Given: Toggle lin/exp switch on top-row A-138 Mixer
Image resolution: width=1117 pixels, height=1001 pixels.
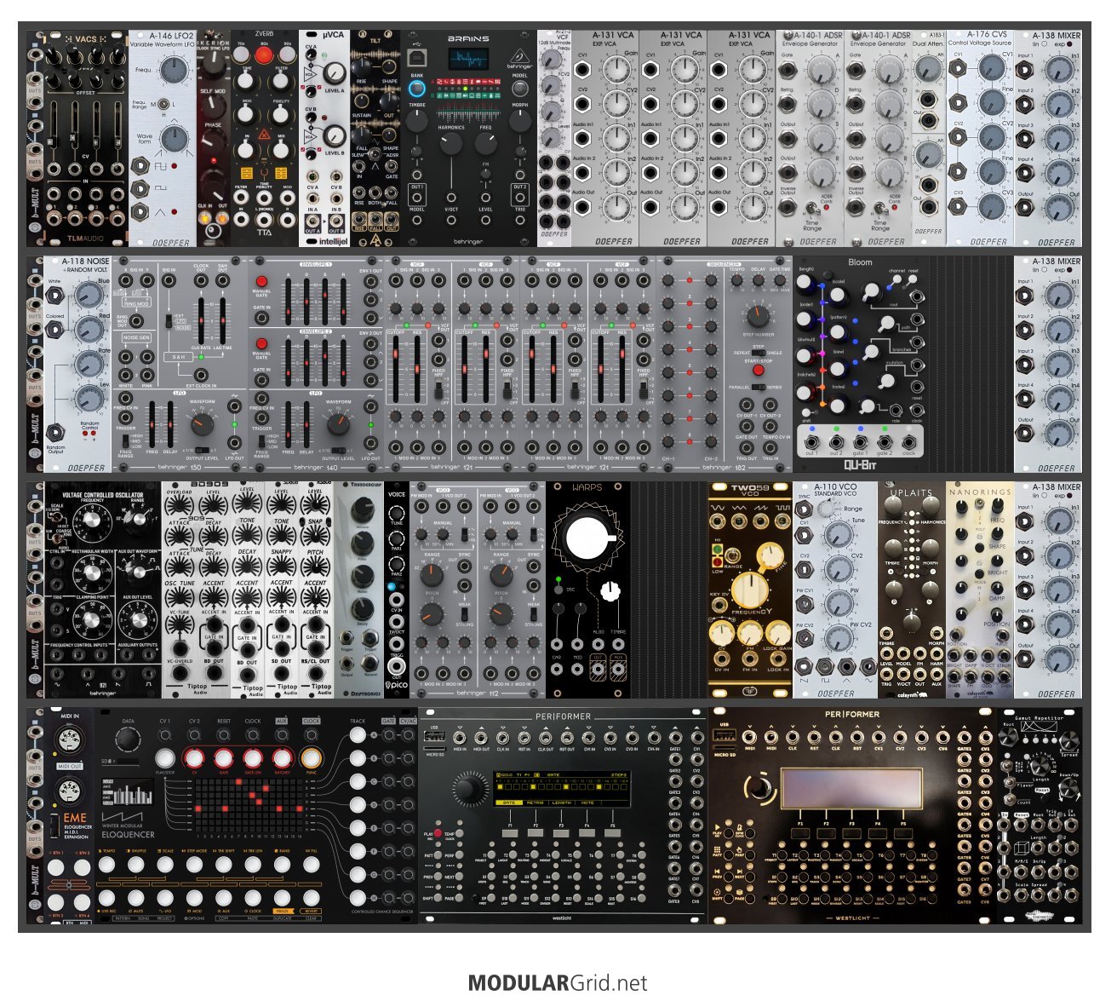Looking at the screenshot, I should pyautogui.click(x=1051, y=44).
